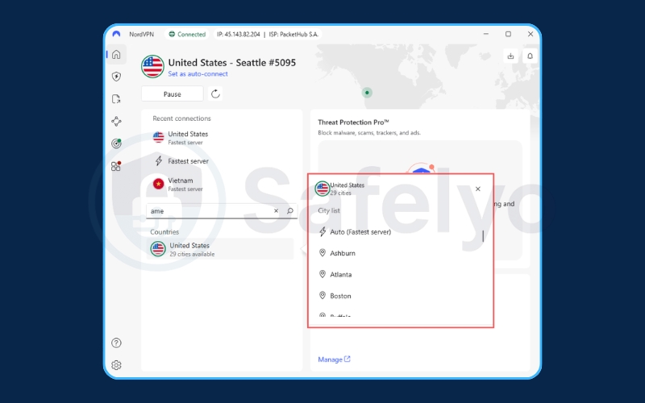Click the Connected status badge
645x403 pixels.
click(x=187, y=34)
